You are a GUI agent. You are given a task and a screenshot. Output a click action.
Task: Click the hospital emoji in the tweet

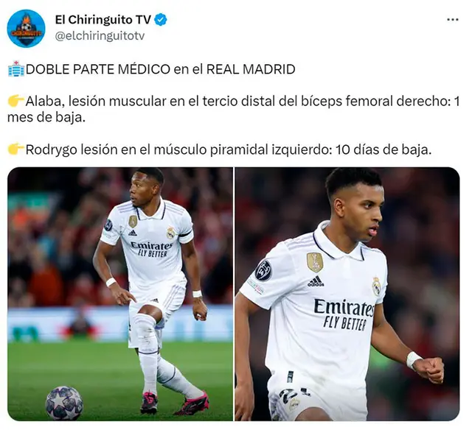pyautogui.click(x=16, y=69)
